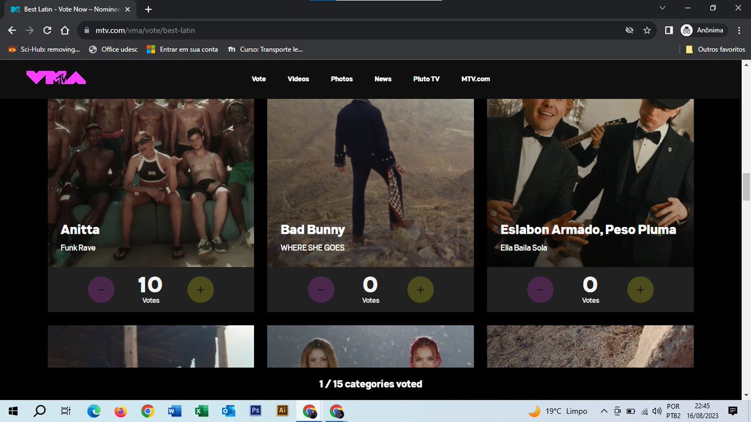Open Outros favoritos bookmarks folder
Image resolution: width=751 pixels, height=422 pixels.
pyautogui.click(x=715, y=49)
